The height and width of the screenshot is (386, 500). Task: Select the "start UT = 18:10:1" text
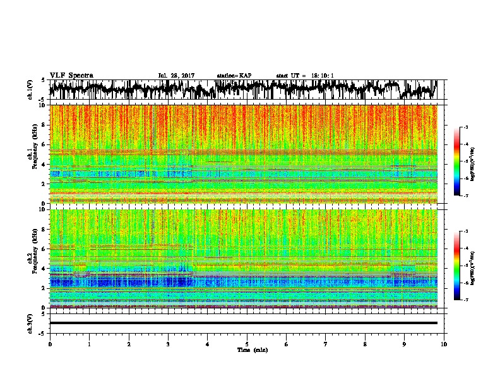pyautogui.click(x=305, y=76)
